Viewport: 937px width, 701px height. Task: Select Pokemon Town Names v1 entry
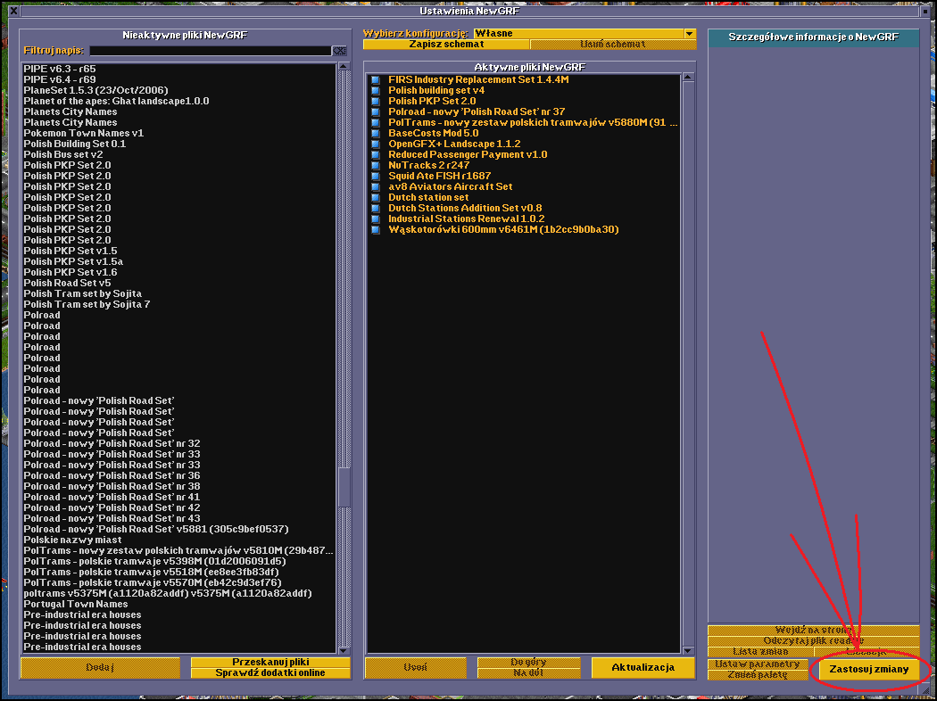(x=83, y=133)
